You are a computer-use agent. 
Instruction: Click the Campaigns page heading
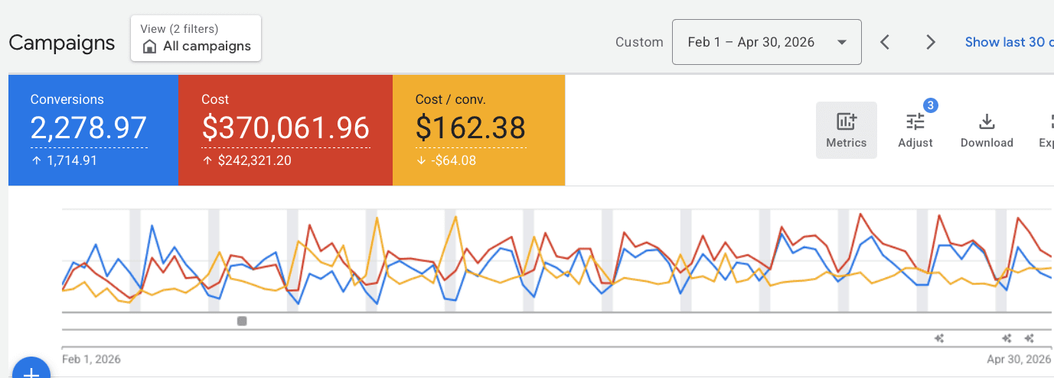pos(62,43)
